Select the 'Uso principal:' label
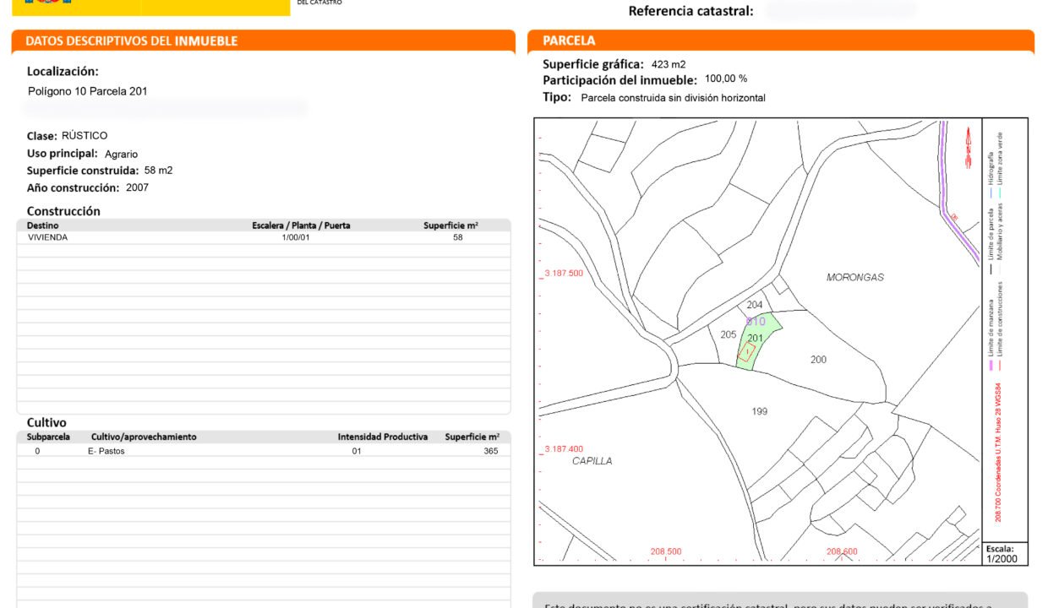 tap(63, 154)
